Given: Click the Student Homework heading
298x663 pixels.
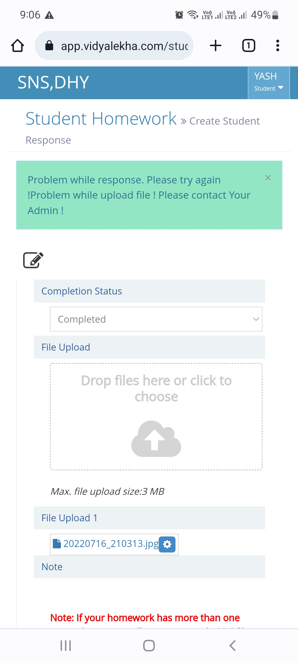Looking at the screenshot, I should (101, 119).
